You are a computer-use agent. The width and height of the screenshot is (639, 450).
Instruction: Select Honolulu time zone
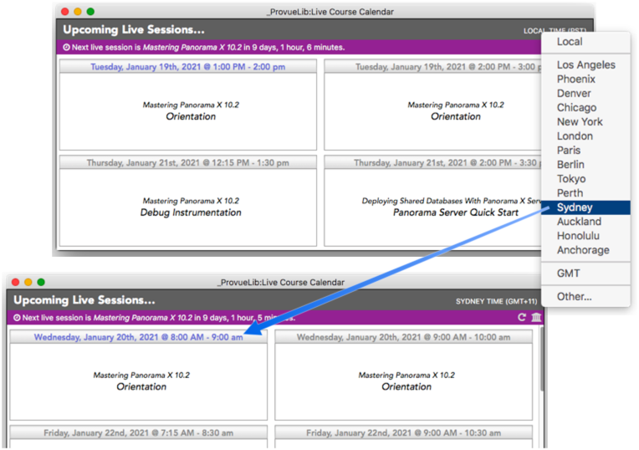pyautogui.click(x=585, y=236)
